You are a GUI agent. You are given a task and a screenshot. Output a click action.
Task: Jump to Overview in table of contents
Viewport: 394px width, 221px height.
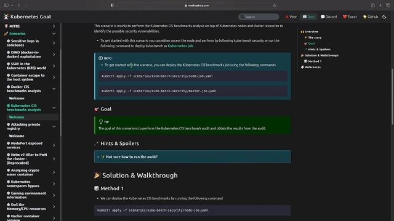point(312,31)
